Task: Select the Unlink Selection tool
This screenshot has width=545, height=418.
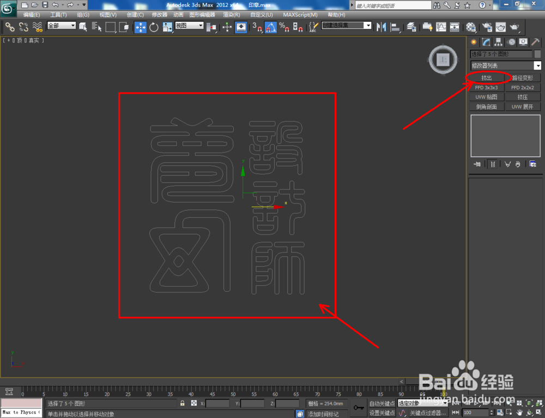Action: click(x=23, y=27)
